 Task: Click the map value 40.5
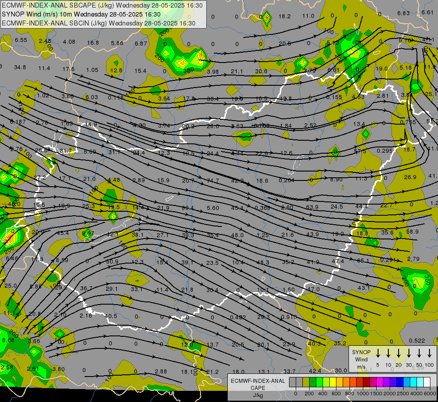[x=111, y=316]
